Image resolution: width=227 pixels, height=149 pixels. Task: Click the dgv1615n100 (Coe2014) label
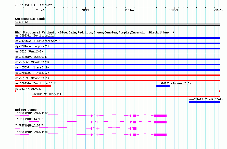(31, 57)
